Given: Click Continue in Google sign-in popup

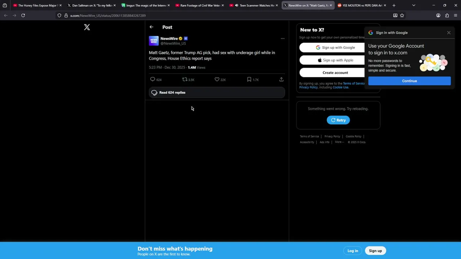Looking at the screenshot, I should 409,81.
